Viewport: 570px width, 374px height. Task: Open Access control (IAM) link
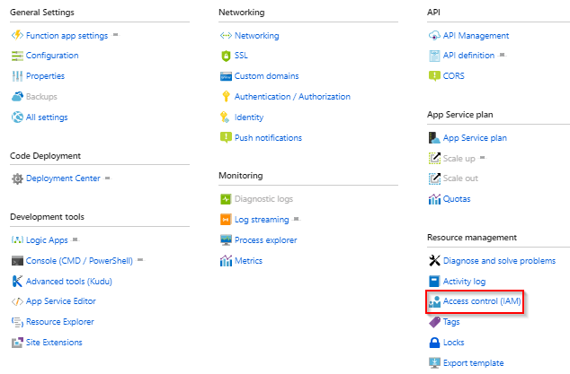click(483, 301)
